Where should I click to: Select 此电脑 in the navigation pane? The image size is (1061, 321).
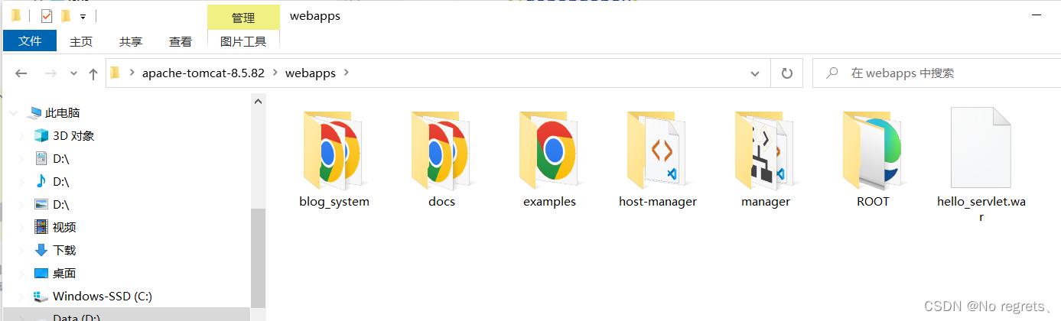pyautogui.click(x=63, y=113)
